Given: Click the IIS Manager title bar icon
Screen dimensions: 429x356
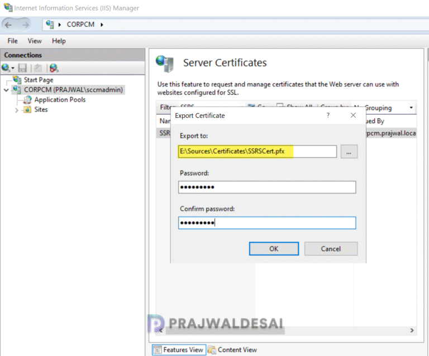Looking at the screenshot, I should [x=8, y=7].
